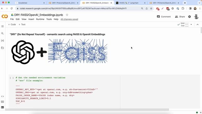Close the FAISS Langchain tab
This screenshot has height=114, width=202.
[x=145, y=3]
